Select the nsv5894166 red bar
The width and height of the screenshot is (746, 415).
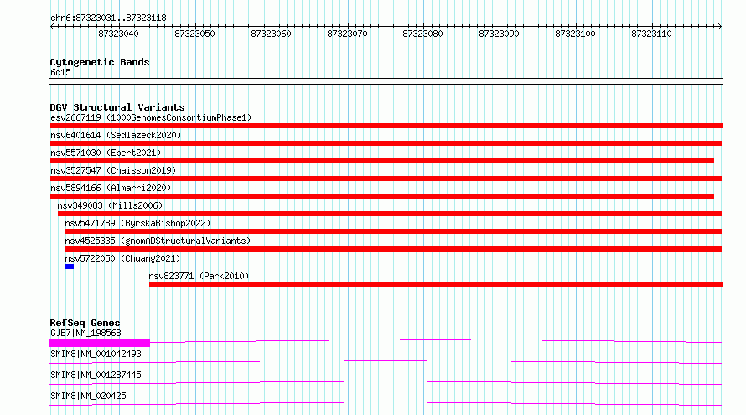pos(381,196)
